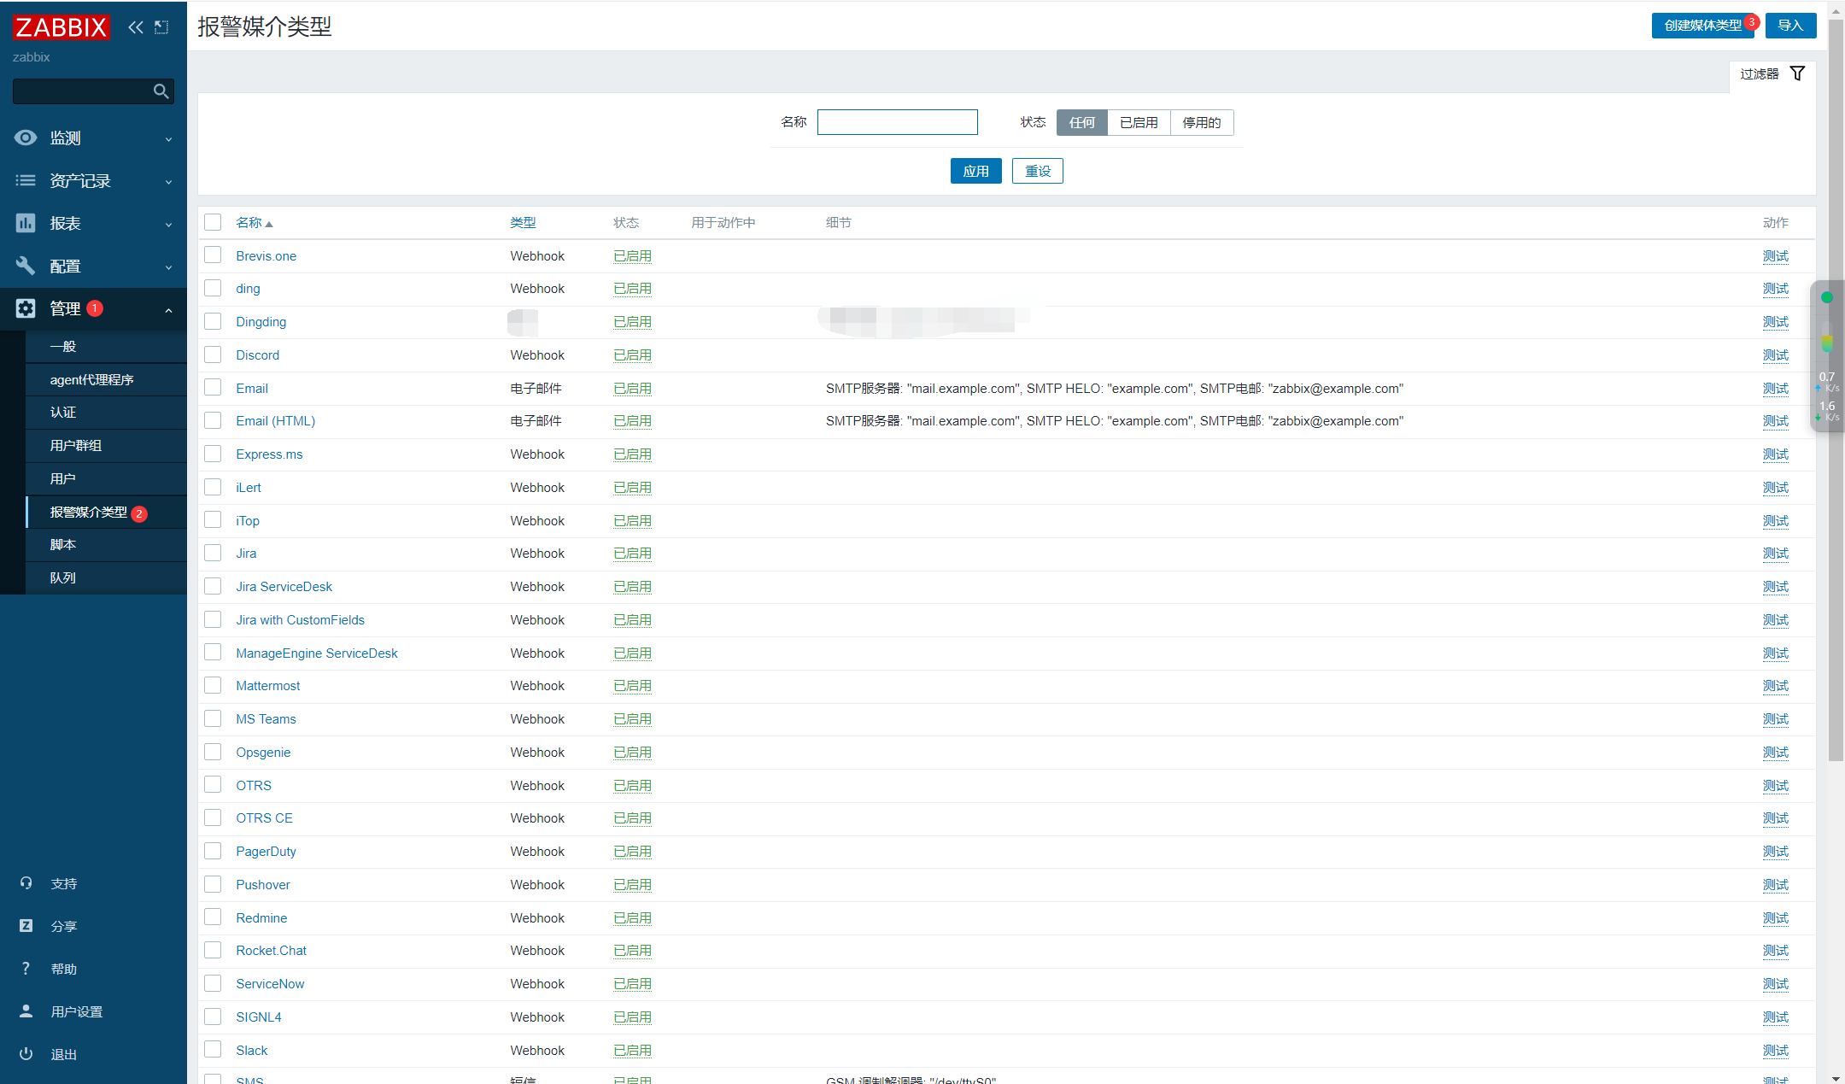Viewport: 1845px width, 1084px height.
Task: Open 用户设置 person icon
Action: (26, 1011)
